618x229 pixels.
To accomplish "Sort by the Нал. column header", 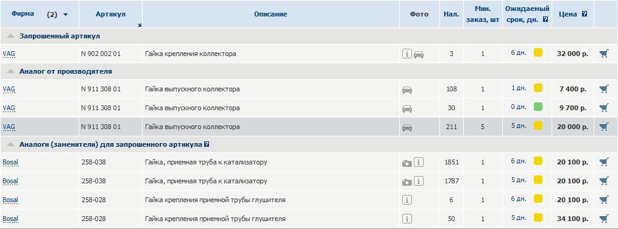I will click(451, 14).
